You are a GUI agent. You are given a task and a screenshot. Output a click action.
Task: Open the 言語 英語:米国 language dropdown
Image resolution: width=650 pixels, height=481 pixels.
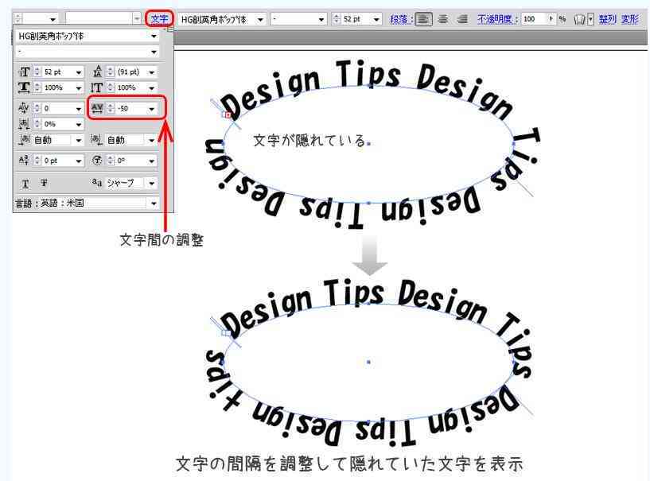point(154,204)
